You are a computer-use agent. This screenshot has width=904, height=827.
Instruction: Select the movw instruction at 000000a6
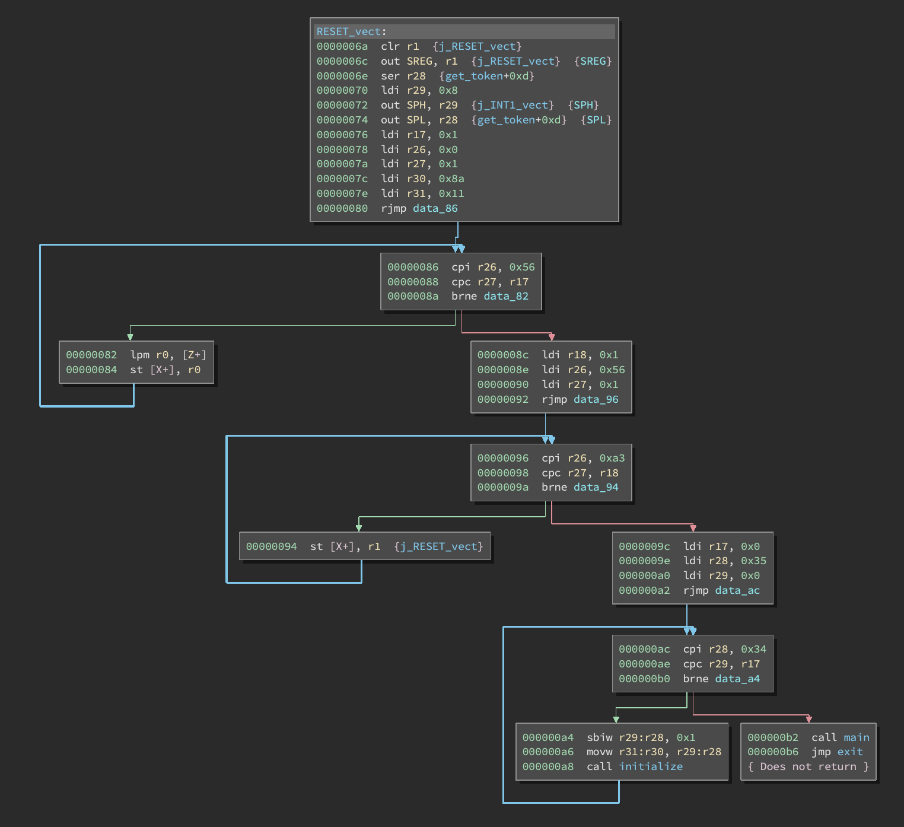tap(599, 752)
